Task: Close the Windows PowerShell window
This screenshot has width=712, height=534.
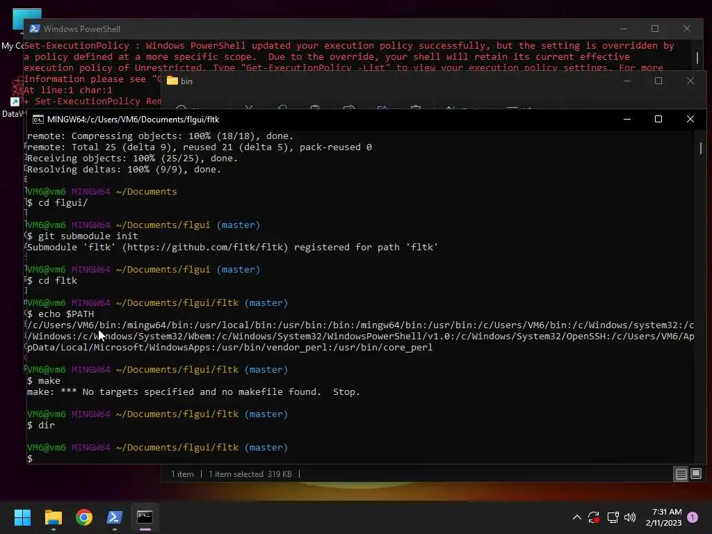Action: (x=686, y=29)
